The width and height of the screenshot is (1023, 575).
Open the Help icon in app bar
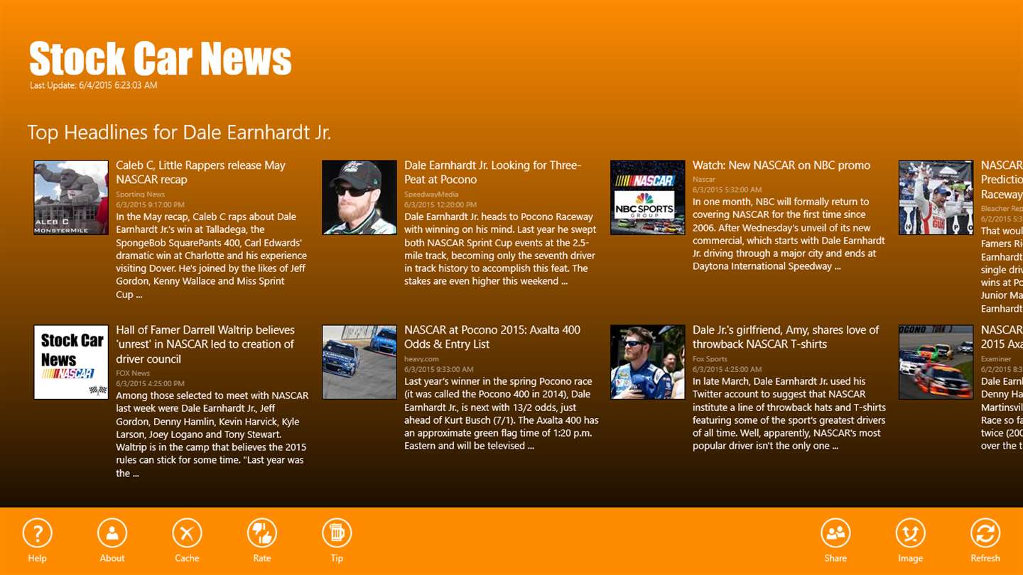[38, 533]
